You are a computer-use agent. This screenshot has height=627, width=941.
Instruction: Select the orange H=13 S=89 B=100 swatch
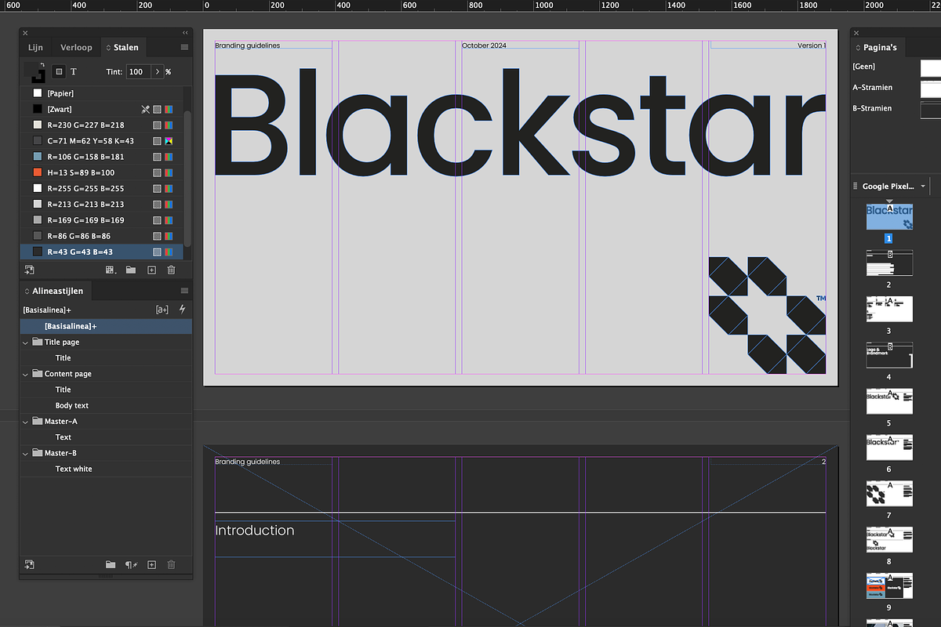click(x=102, y=172)
